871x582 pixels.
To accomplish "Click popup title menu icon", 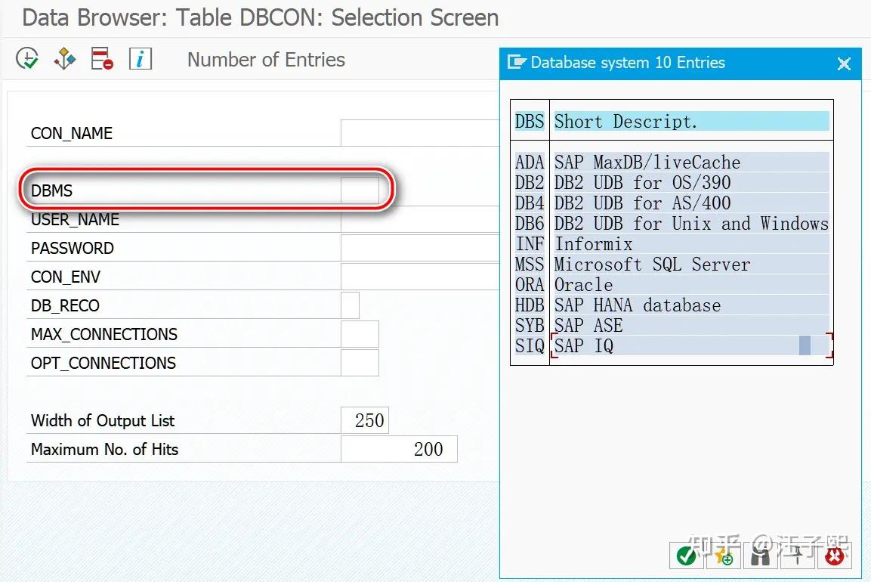I will 516,62.
